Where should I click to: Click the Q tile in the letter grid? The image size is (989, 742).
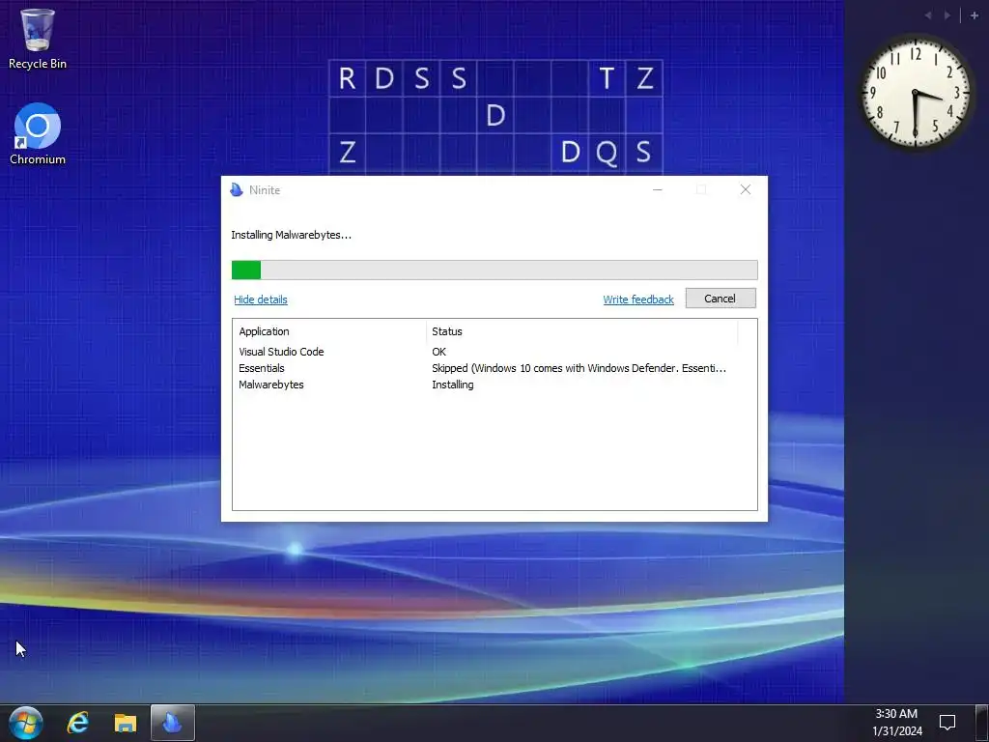[x=607, y=152]
